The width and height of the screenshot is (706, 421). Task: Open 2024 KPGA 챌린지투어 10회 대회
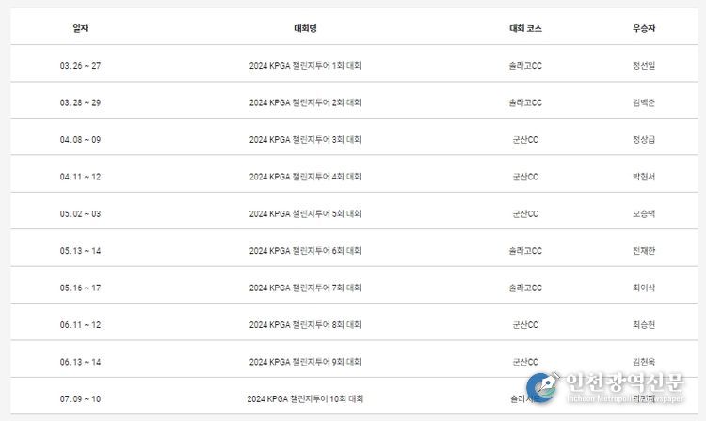coord(305,399)
